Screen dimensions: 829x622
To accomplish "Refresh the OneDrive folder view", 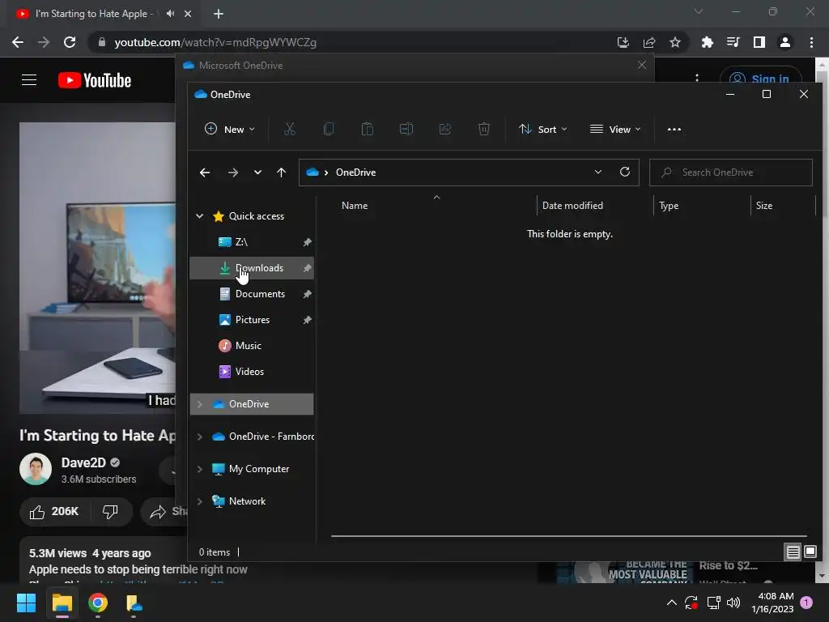I will [625, 172].
